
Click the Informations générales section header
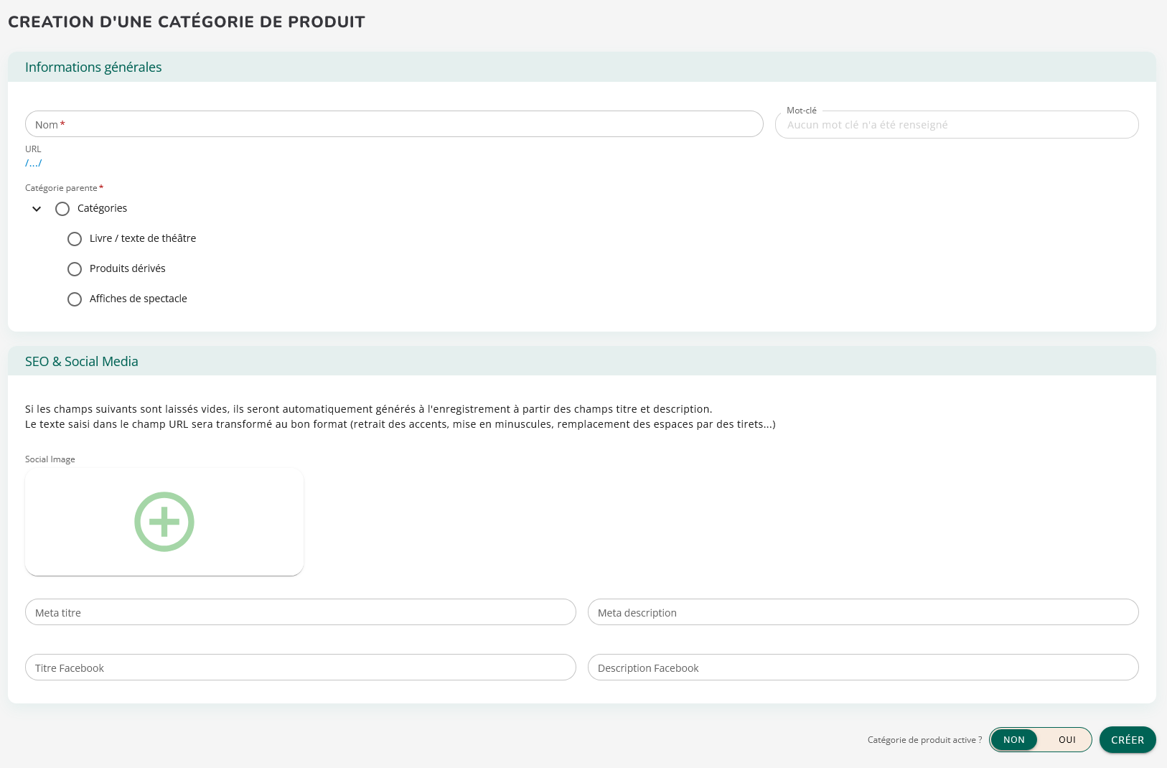pos(93,67)
